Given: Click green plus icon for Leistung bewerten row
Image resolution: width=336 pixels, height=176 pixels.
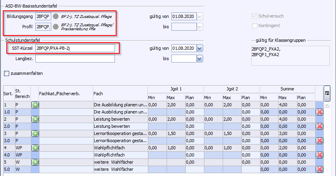Looking at the screenshot, I should [35, 119].
